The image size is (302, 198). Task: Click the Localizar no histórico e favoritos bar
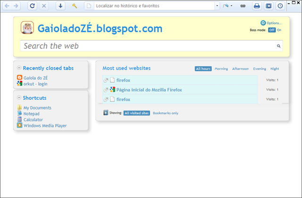pos(154,6)
